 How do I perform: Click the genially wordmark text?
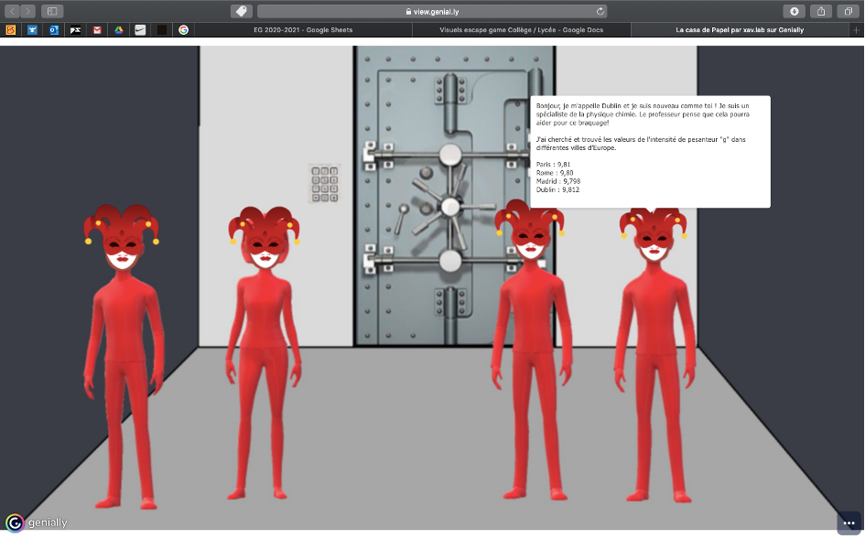point(48,523)
